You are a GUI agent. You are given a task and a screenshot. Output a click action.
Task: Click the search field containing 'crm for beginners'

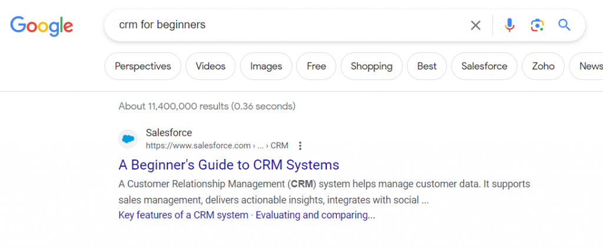283,25
